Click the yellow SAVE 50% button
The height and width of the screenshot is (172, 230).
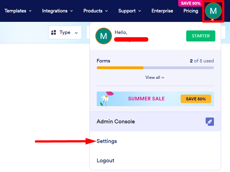196,99
